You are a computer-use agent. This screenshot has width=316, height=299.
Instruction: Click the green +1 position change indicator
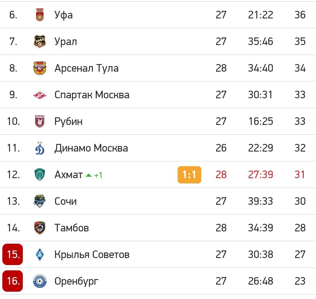[94, 175]
